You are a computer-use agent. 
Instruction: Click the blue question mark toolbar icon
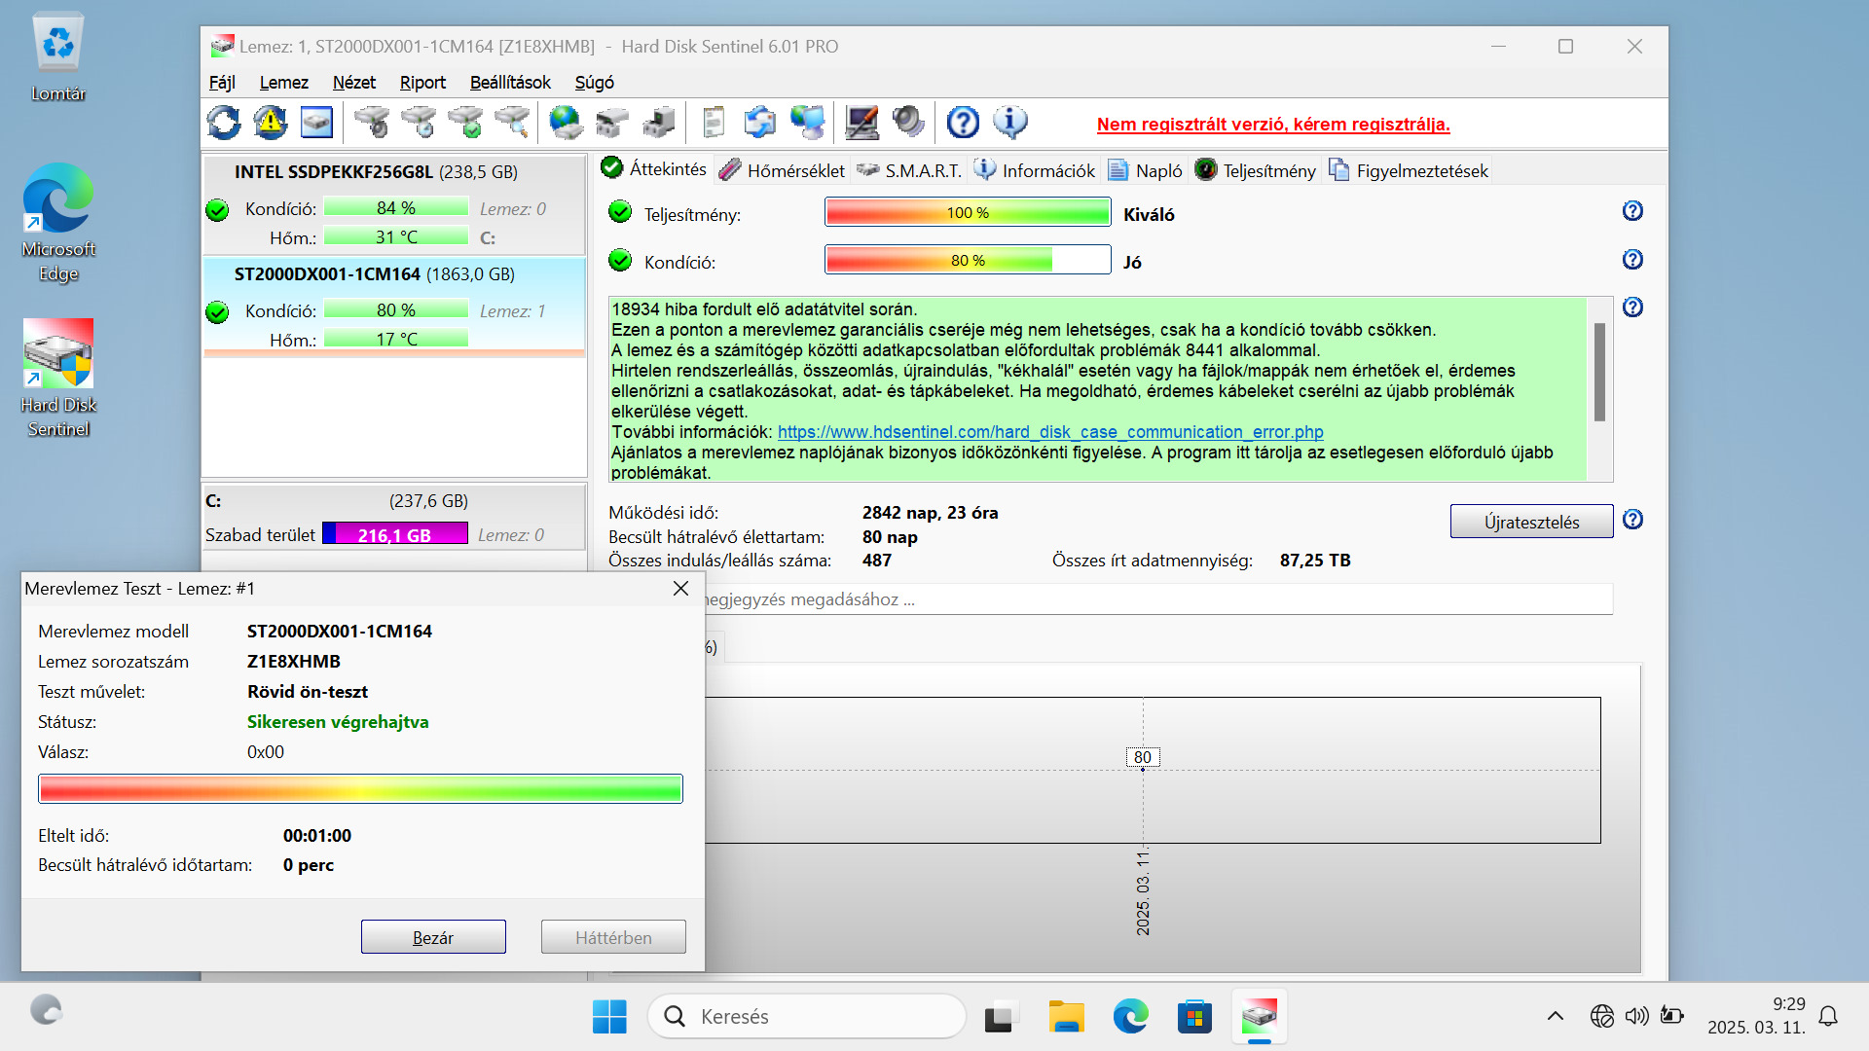[963, 123]
